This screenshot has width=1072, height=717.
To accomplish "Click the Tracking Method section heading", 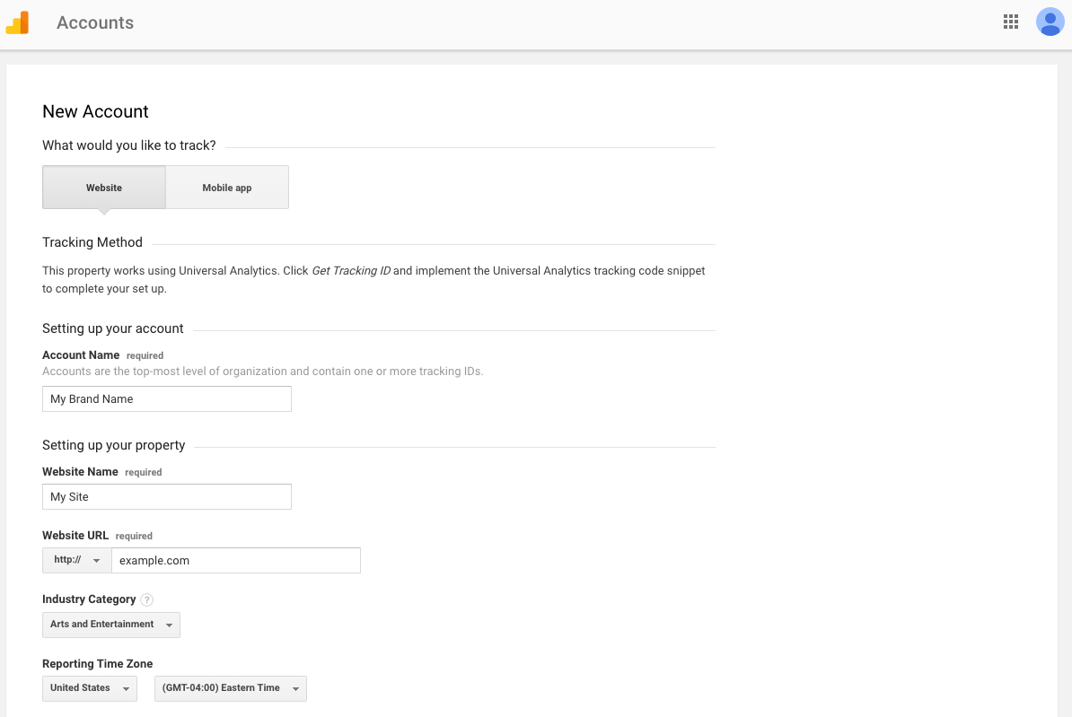I will pyautogui.click(x=92, y=242).
